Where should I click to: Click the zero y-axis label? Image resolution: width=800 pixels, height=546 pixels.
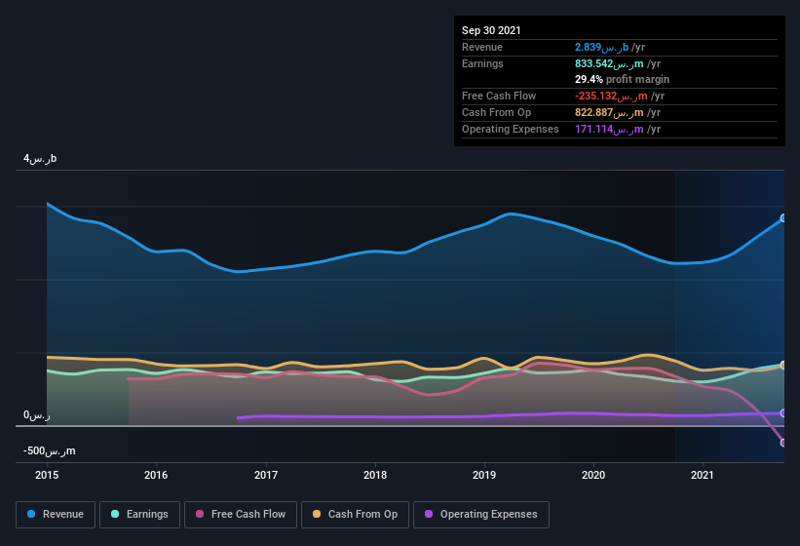(x=37, y=414)
